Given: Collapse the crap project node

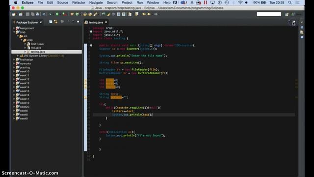Looking at the screenshot, I should (14, 32).
